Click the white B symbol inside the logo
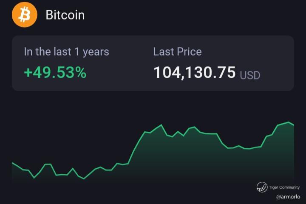 (x=25, y=14)
